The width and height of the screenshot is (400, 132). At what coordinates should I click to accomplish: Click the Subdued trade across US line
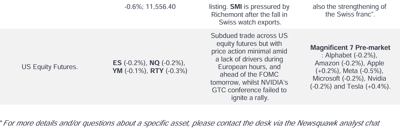249,36
